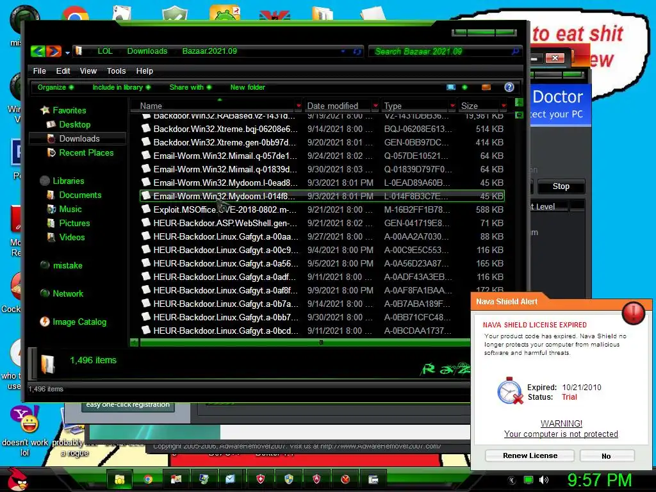Click the blue Help question-mark icon
Image resolution: width=656 pixels, height=492 pixels.
click(509, 87)
